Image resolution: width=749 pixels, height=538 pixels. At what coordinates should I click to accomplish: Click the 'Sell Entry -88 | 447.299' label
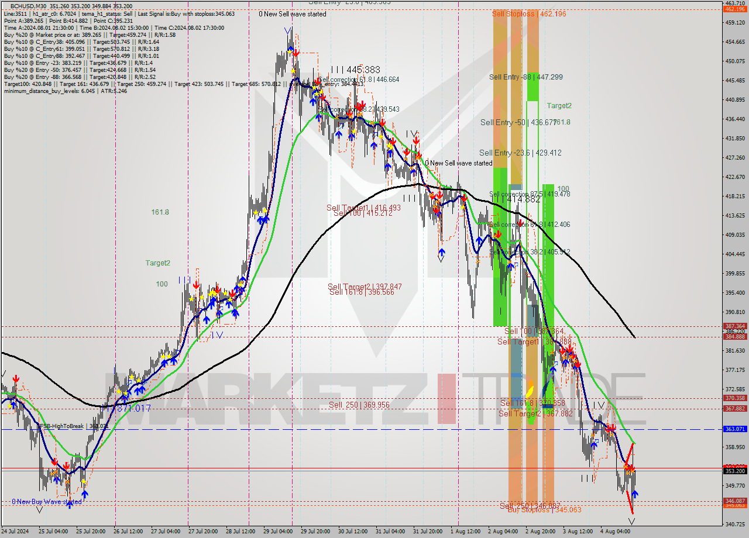pos(526,77)
